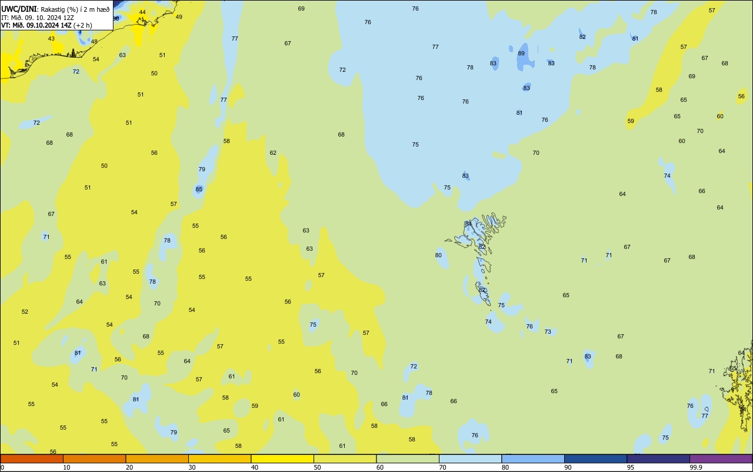Click the 43 value near the Iceland coast
Image resolution: width=753 pixels, height=472 pixels.
coord(51,38)
